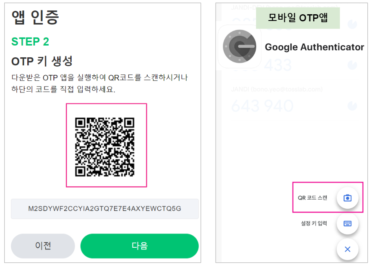
Task: Click the 모바일 OTP앱 label
Action: pyautogui.click(x=298, y=18)
